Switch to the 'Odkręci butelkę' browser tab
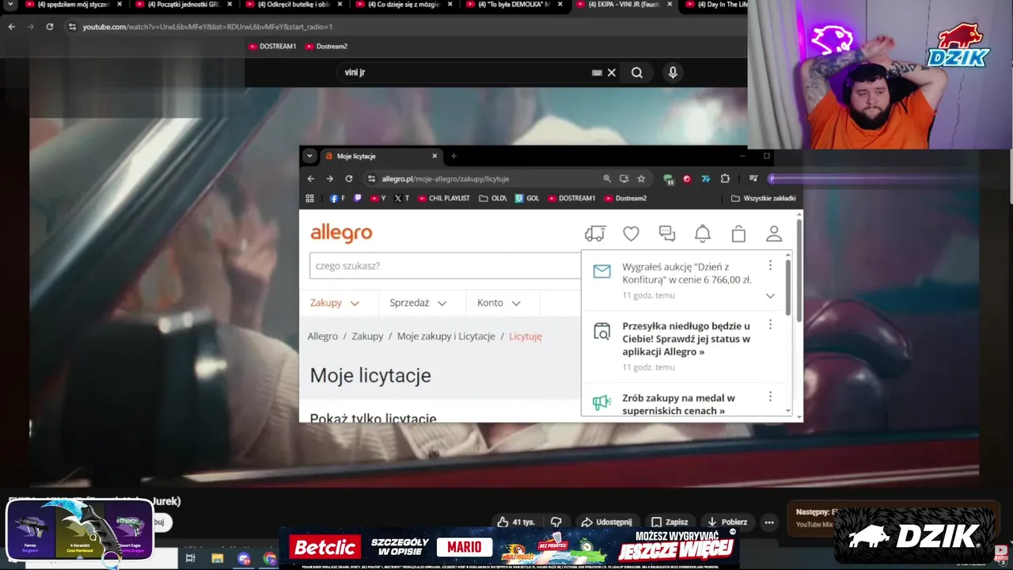Screen dimensions: 1013x570 [294, 5]
